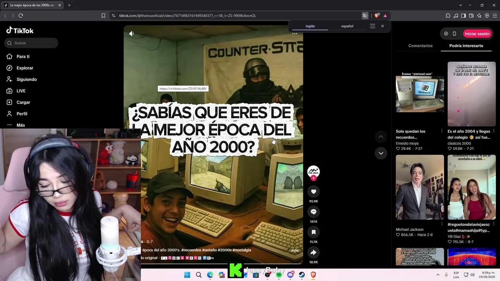Click the Buscar search field
This screenshot has width=500, height=281.
pos(31,43)
